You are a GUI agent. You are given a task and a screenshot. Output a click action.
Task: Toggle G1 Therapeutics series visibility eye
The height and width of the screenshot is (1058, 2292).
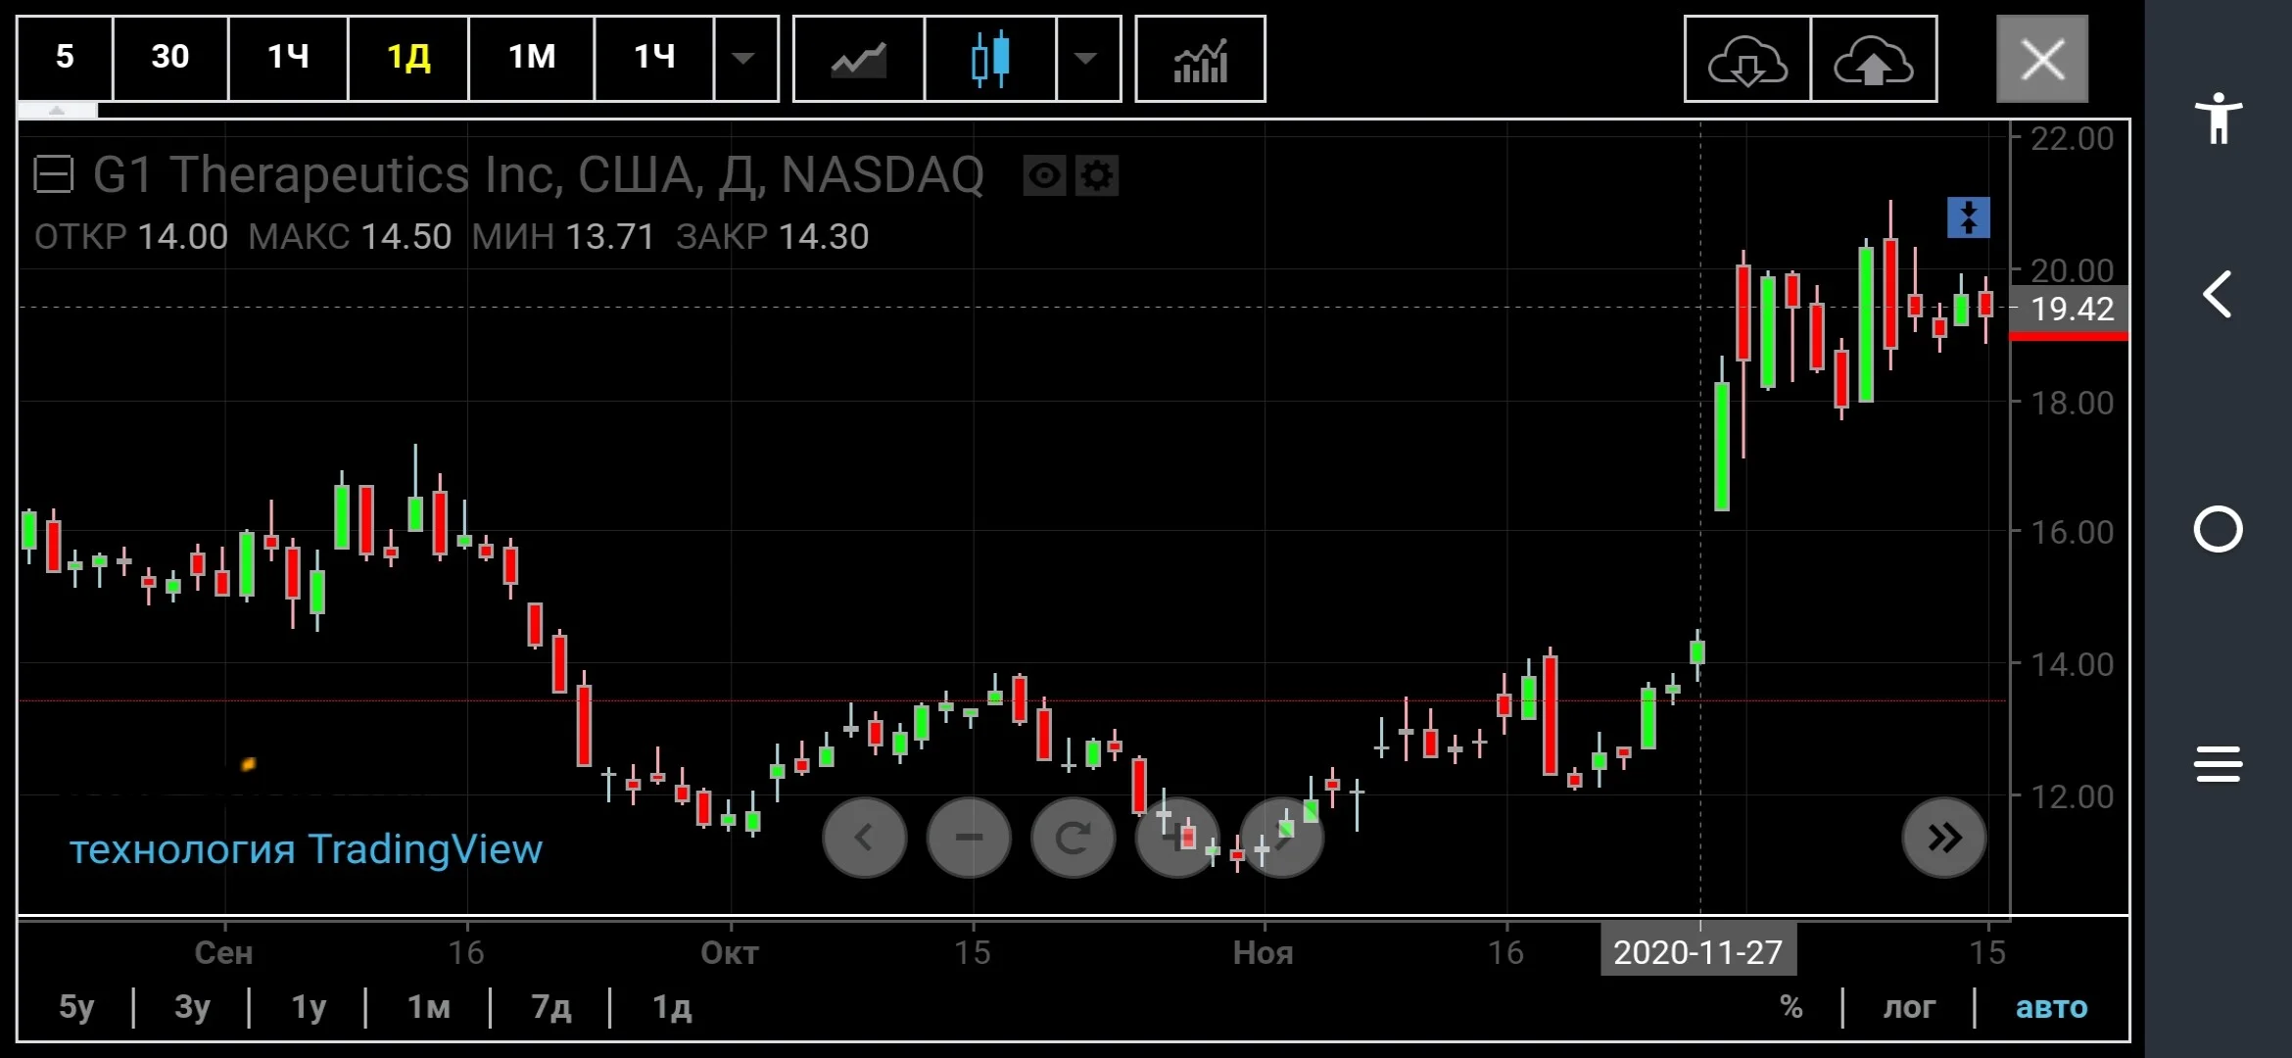1044,176
